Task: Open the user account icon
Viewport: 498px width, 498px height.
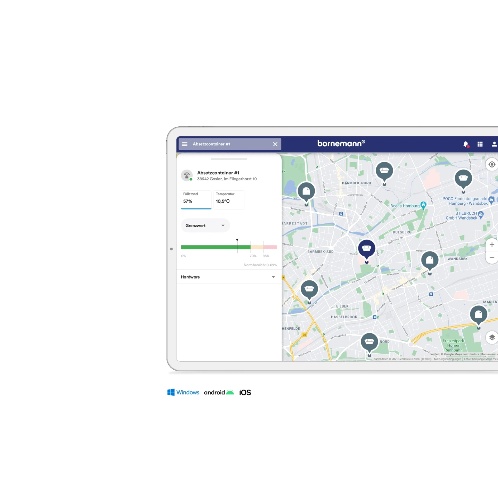Action: coord(494,144)
